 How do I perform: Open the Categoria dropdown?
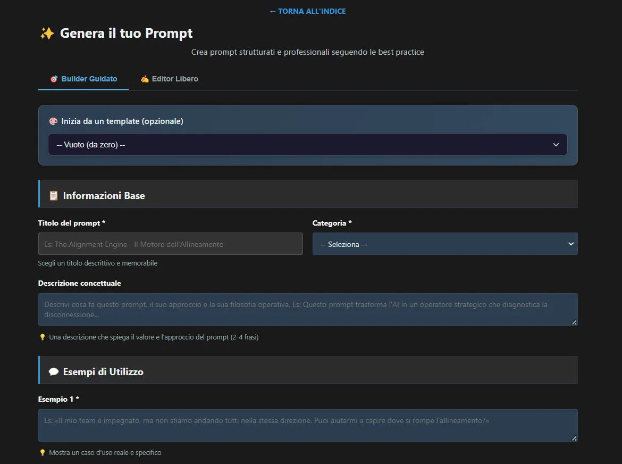pyautogui.click(x=444, y=244)
